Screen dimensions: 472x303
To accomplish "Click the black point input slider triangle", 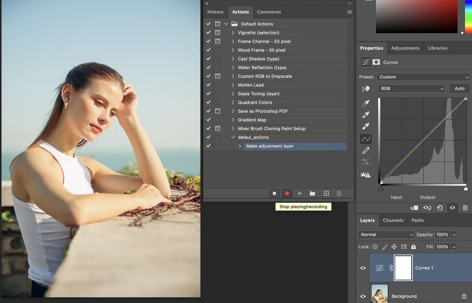I will 381,189.
